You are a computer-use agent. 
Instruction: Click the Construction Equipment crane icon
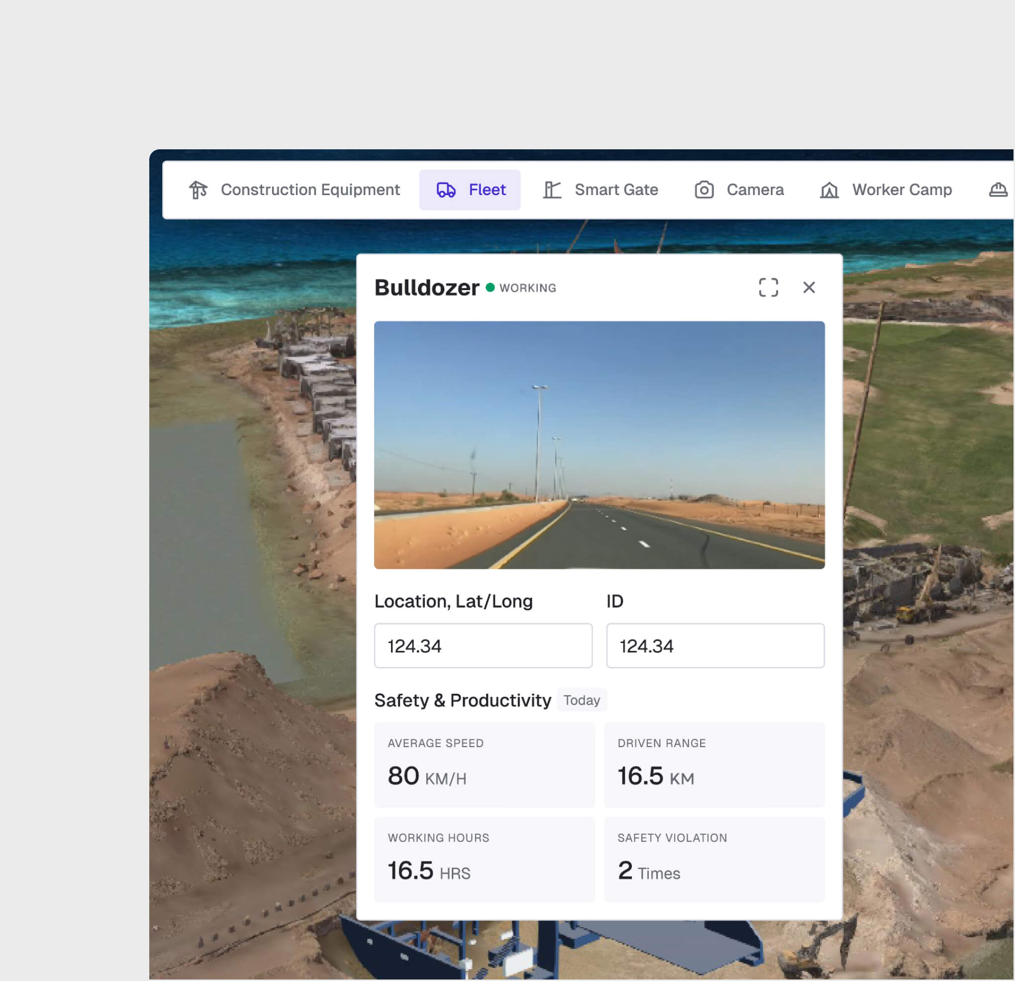coord(198,190)
